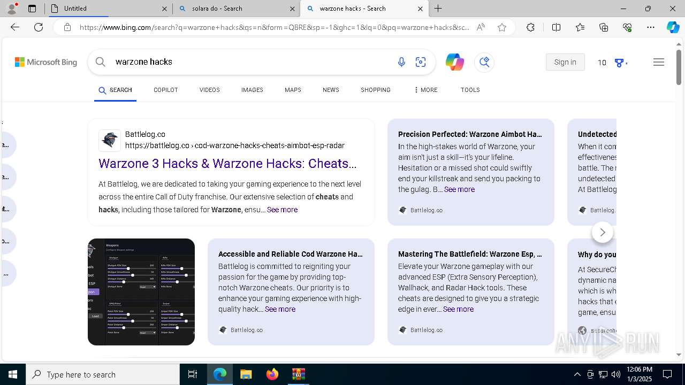Show hidden tray icons chevron
This screenshot has width=685, height=385.
coord(577,374)
